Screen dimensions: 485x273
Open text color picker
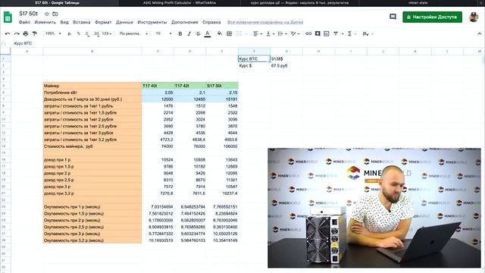click(207, 33)
